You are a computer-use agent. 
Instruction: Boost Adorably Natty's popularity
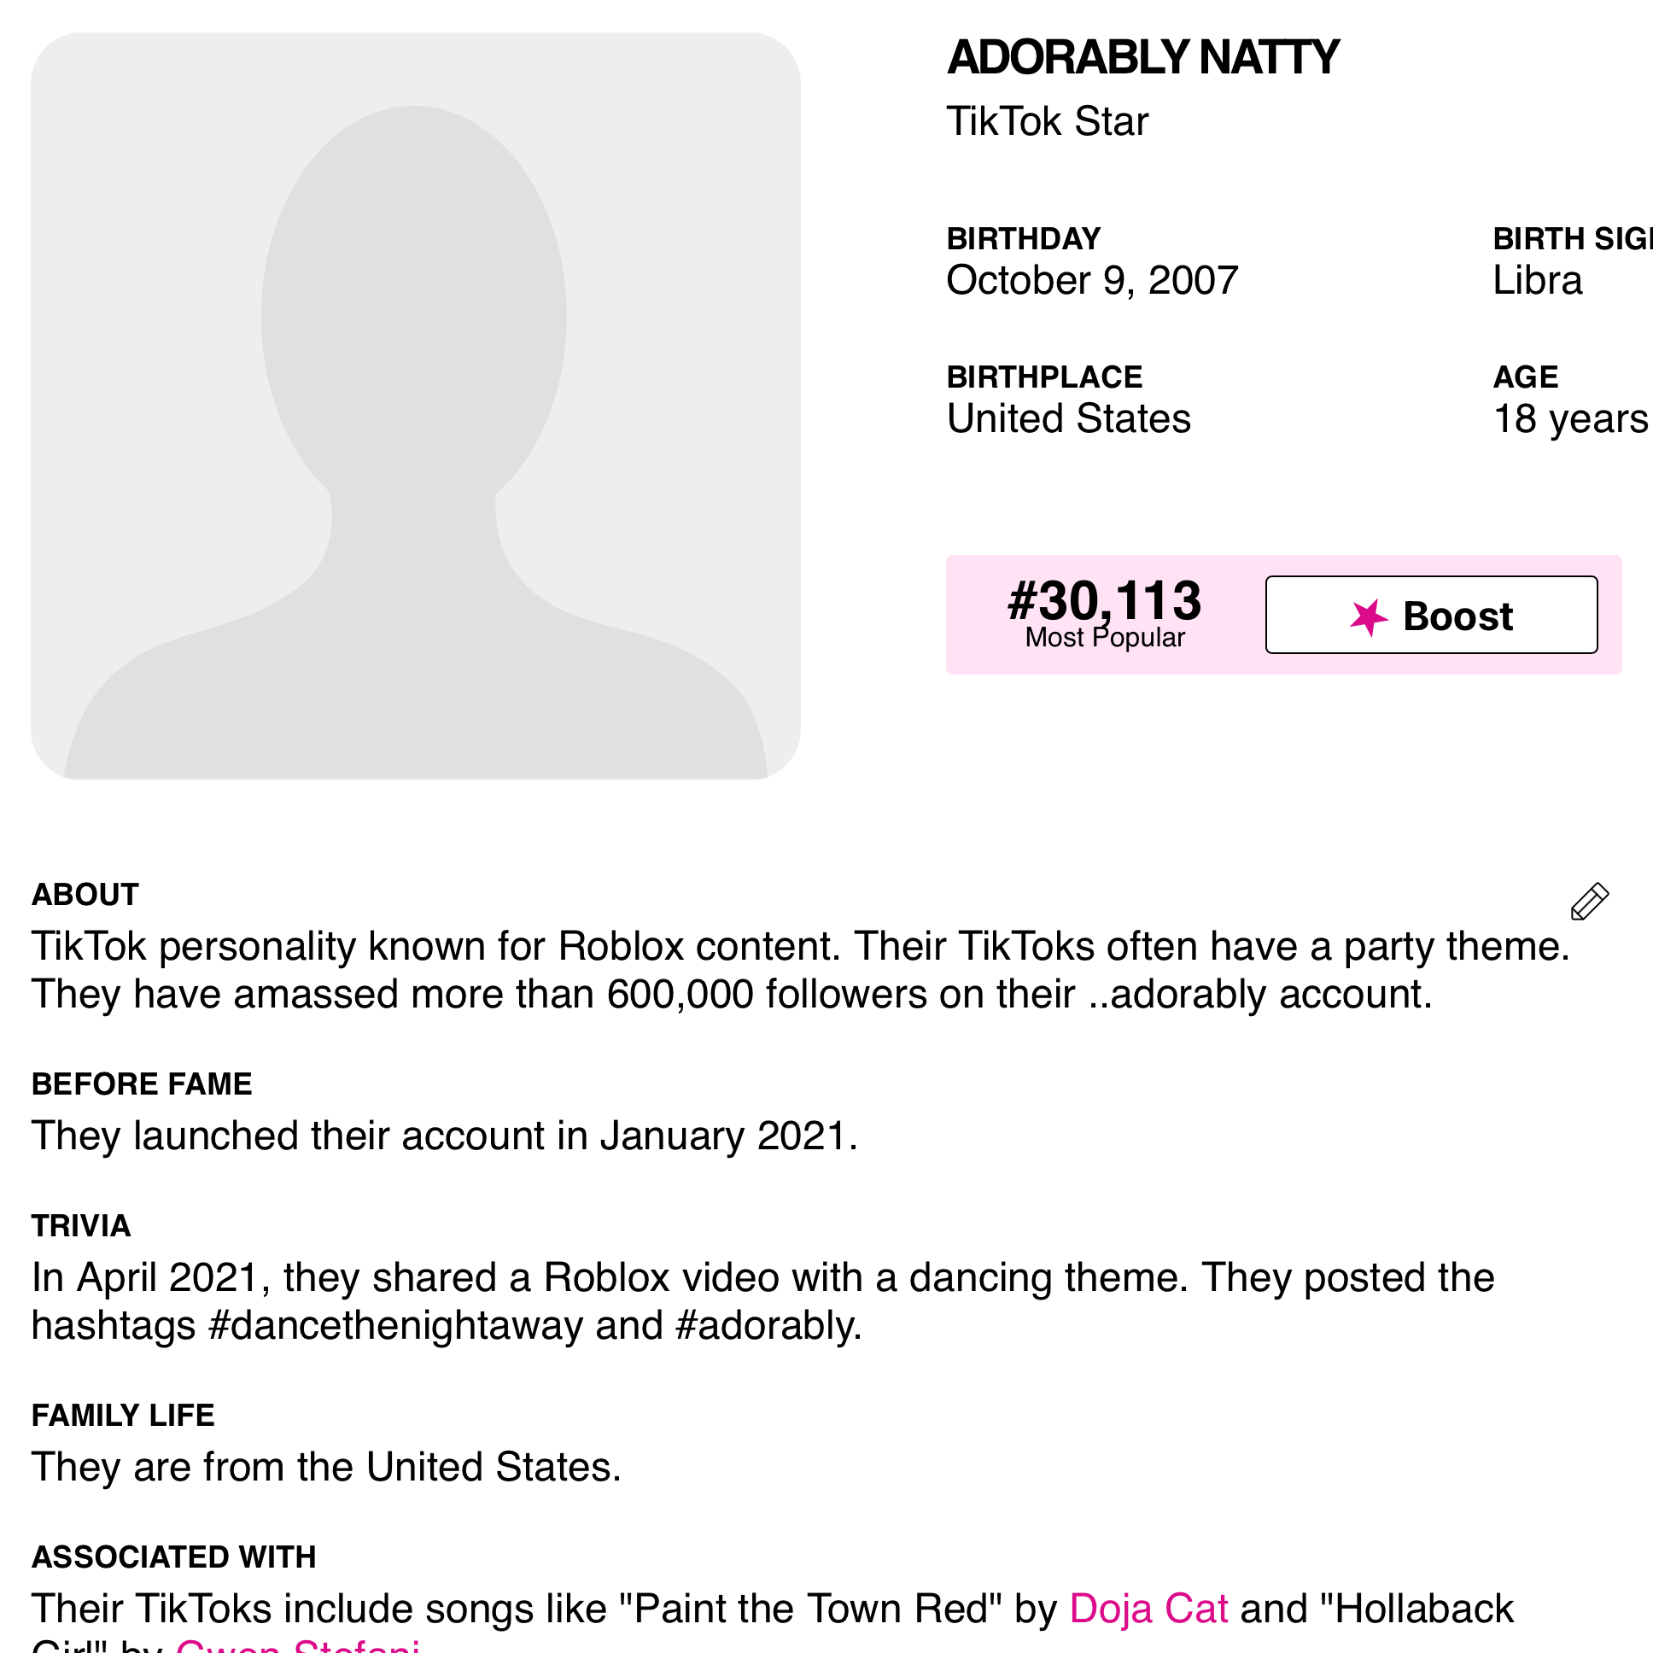click(1431, 615)
